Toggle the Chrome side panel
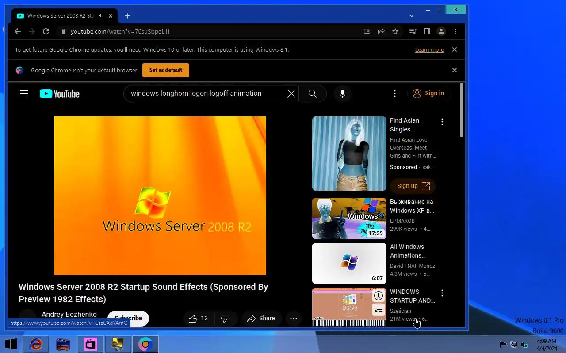This screenshot has width=566, height=353. coord(427,31)
